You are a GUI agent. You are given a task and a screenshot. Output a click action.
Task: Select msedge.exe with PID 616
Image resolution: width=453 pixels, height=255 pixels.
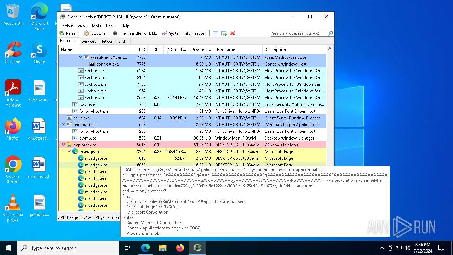point(193,158)
